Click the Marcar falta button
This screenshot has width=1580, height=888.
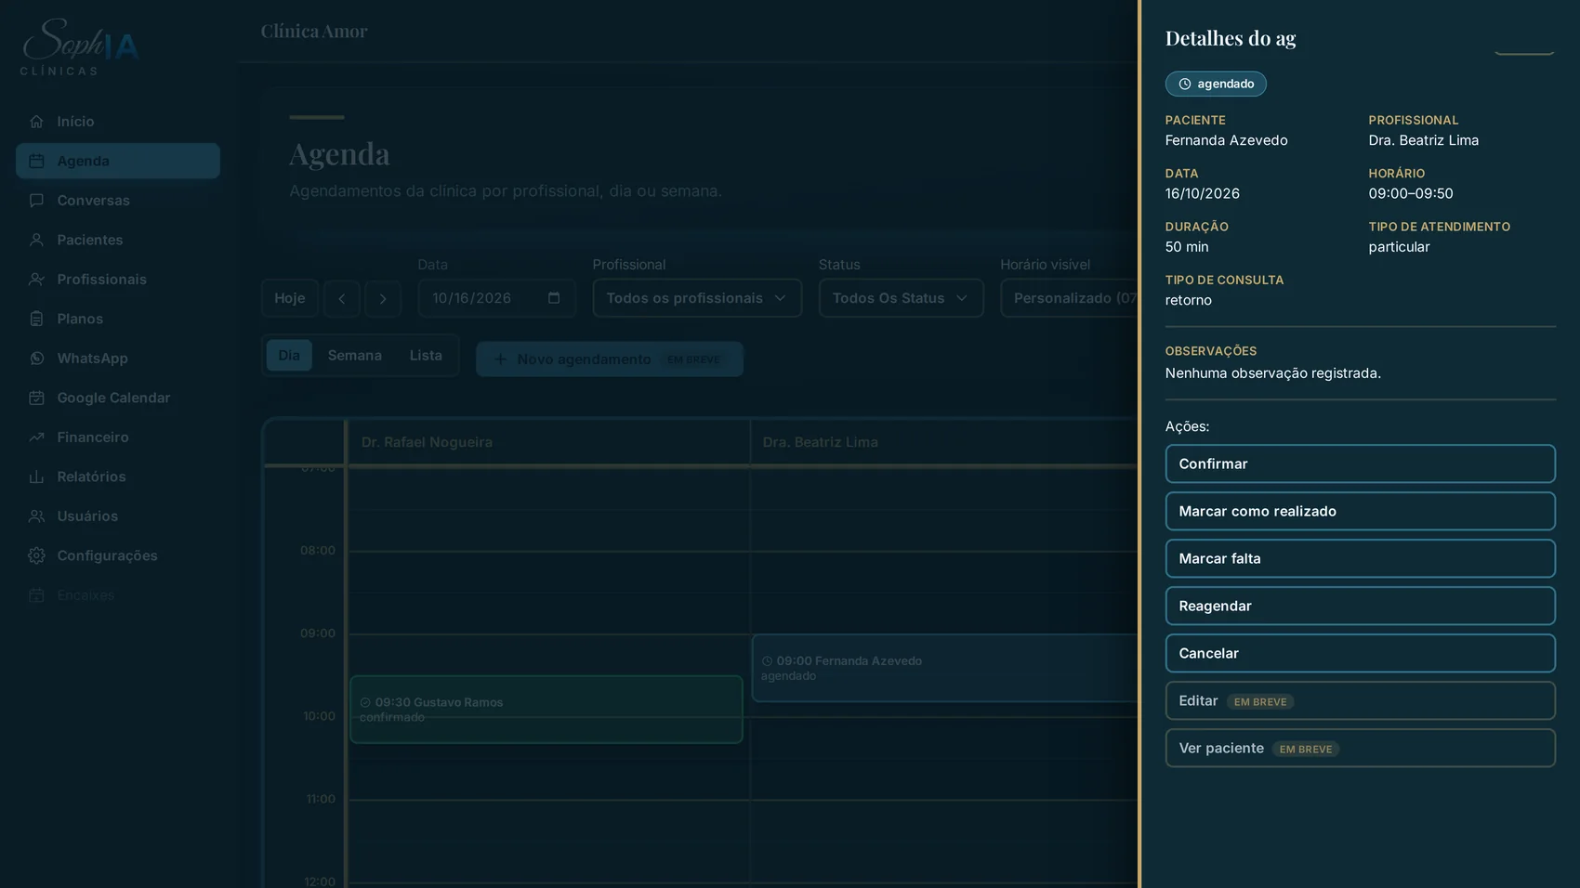click(x=1361, y=558)
